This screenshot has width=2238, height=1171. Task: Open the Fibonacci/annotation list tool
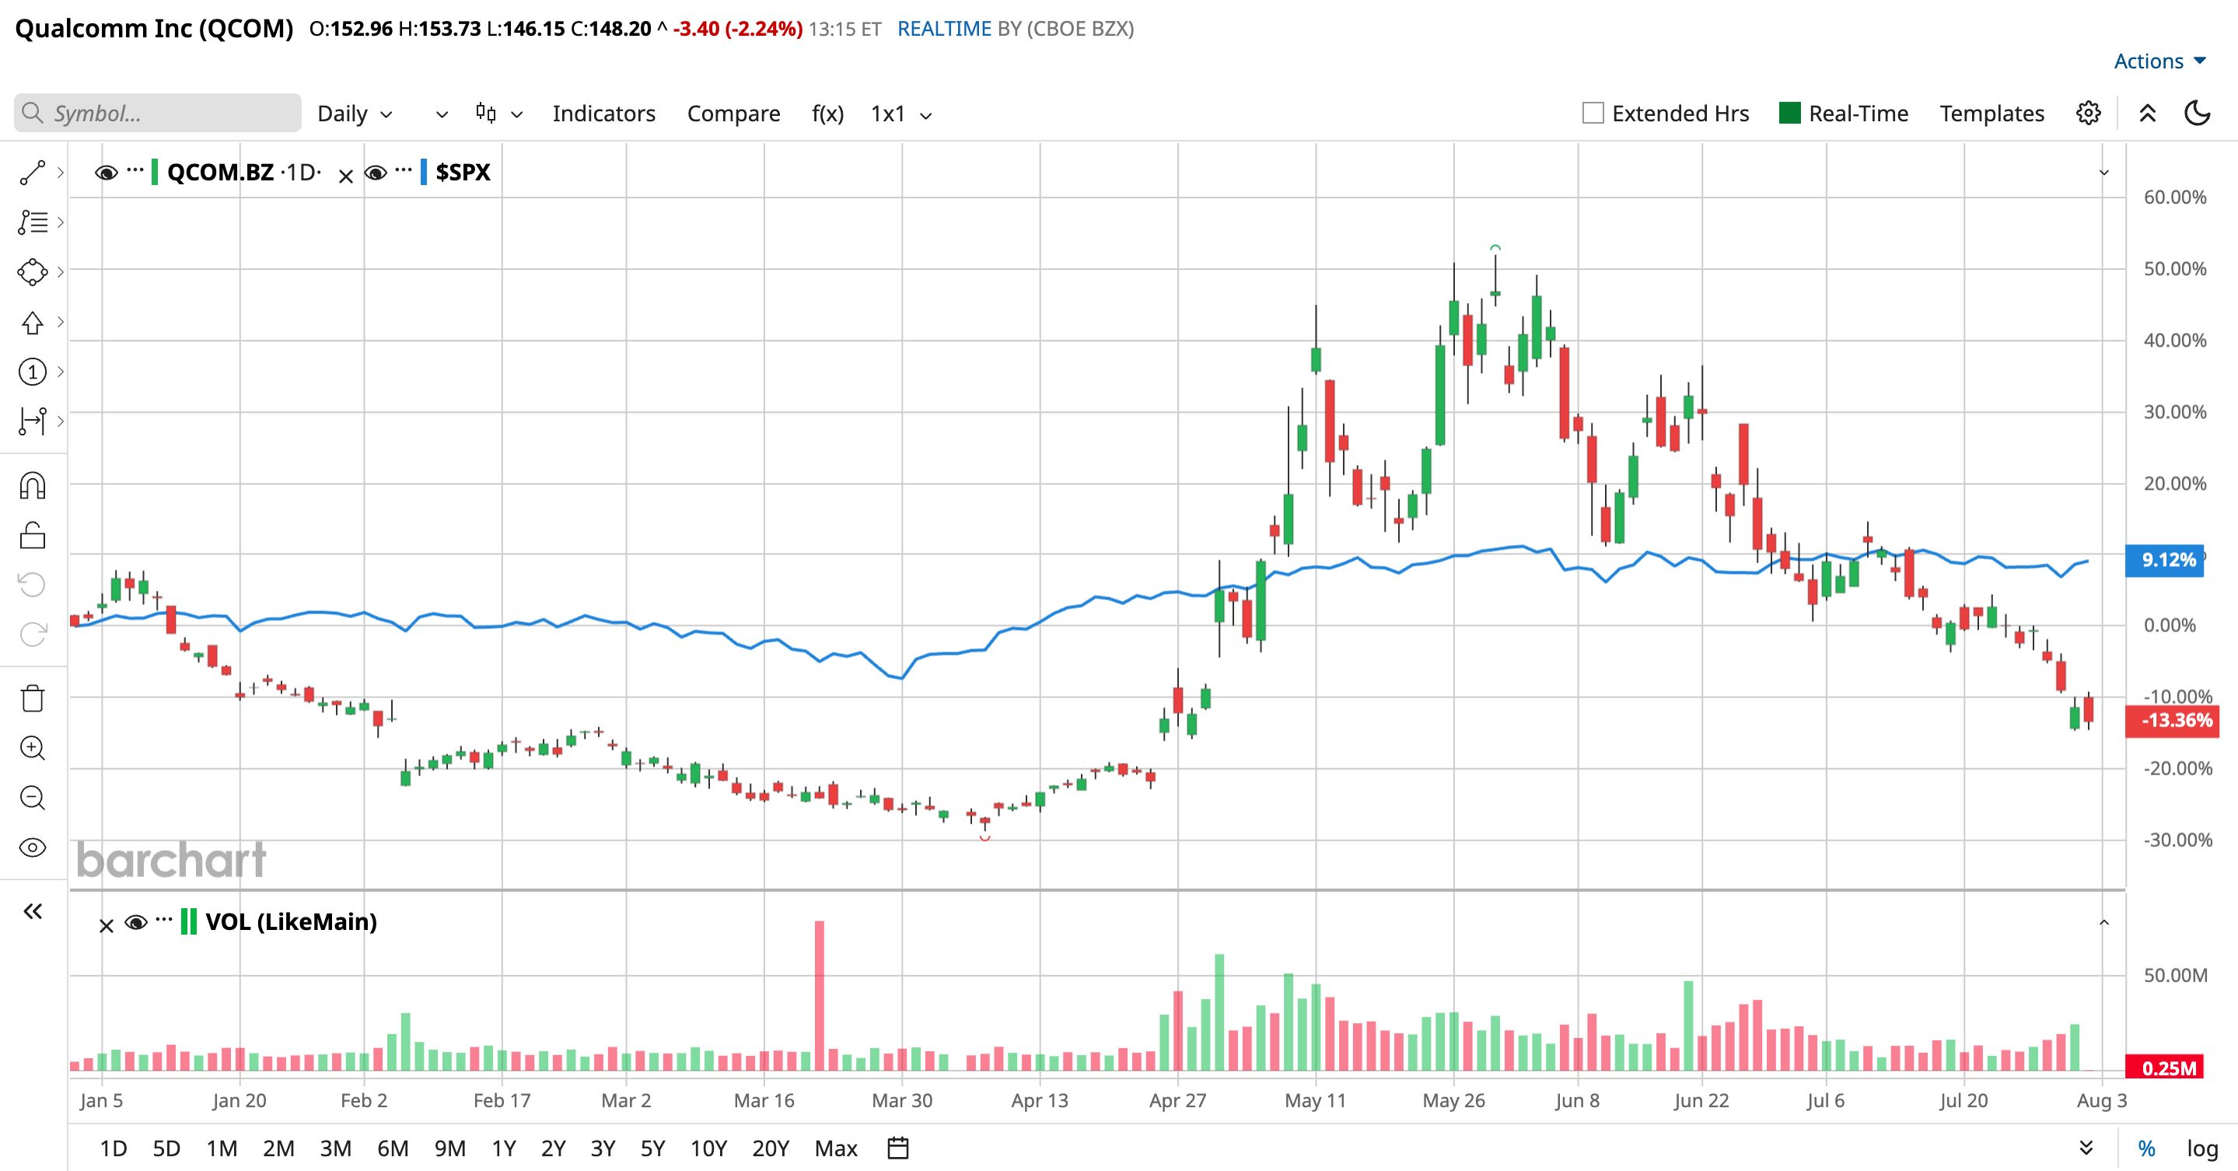coord(32,222)
